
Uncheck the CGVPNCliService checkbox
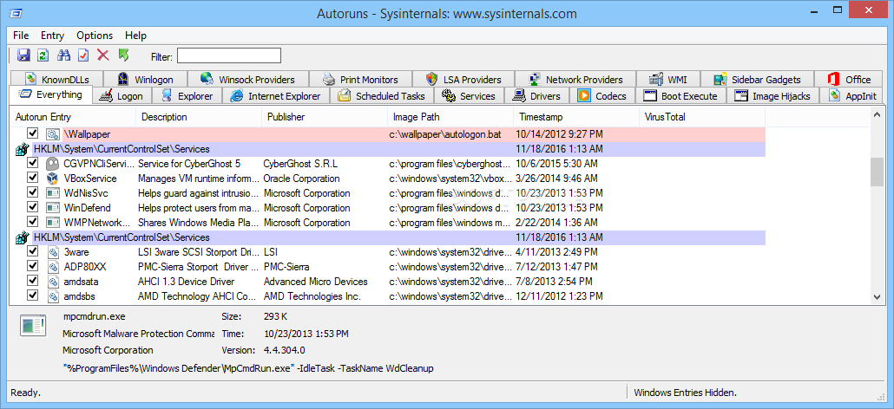point(32,163)
